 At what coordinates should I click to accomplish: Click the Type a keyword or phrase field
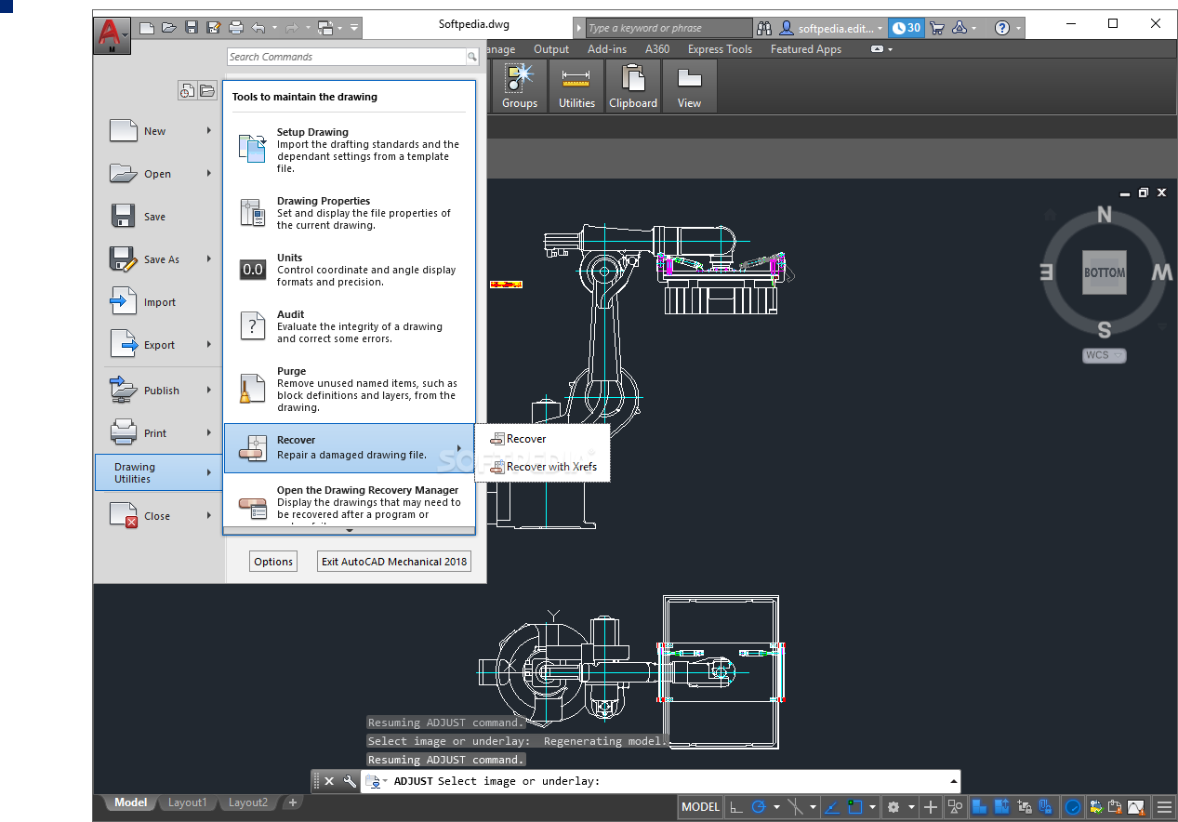668,28
